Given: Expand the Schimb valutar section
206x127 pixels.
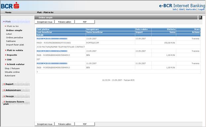Looking at the screenshot, I should point(15,64).
